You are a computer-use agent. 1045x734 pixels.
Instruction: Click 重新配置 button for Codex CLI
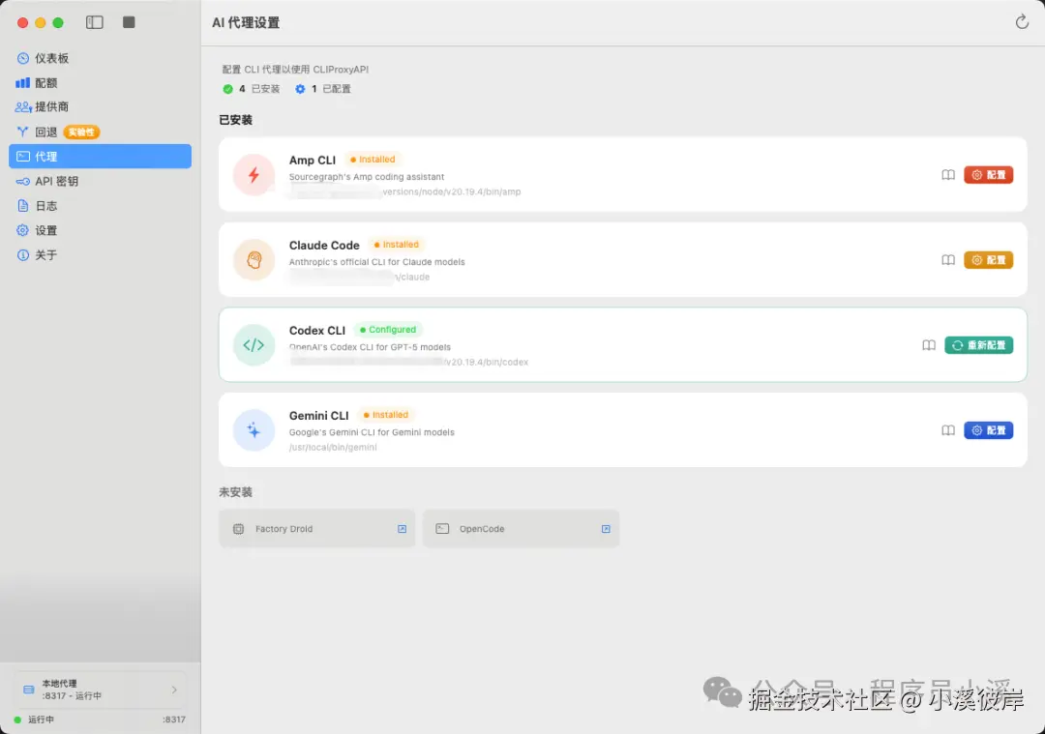point(979,345)
